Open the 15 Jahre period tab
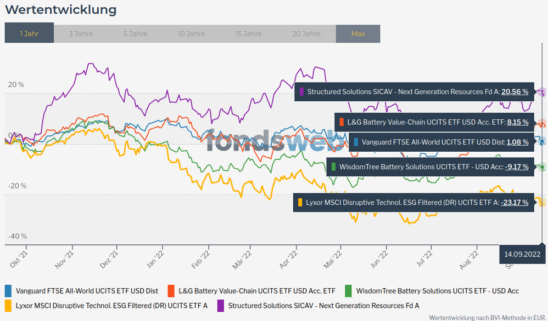 pos(248,33)
